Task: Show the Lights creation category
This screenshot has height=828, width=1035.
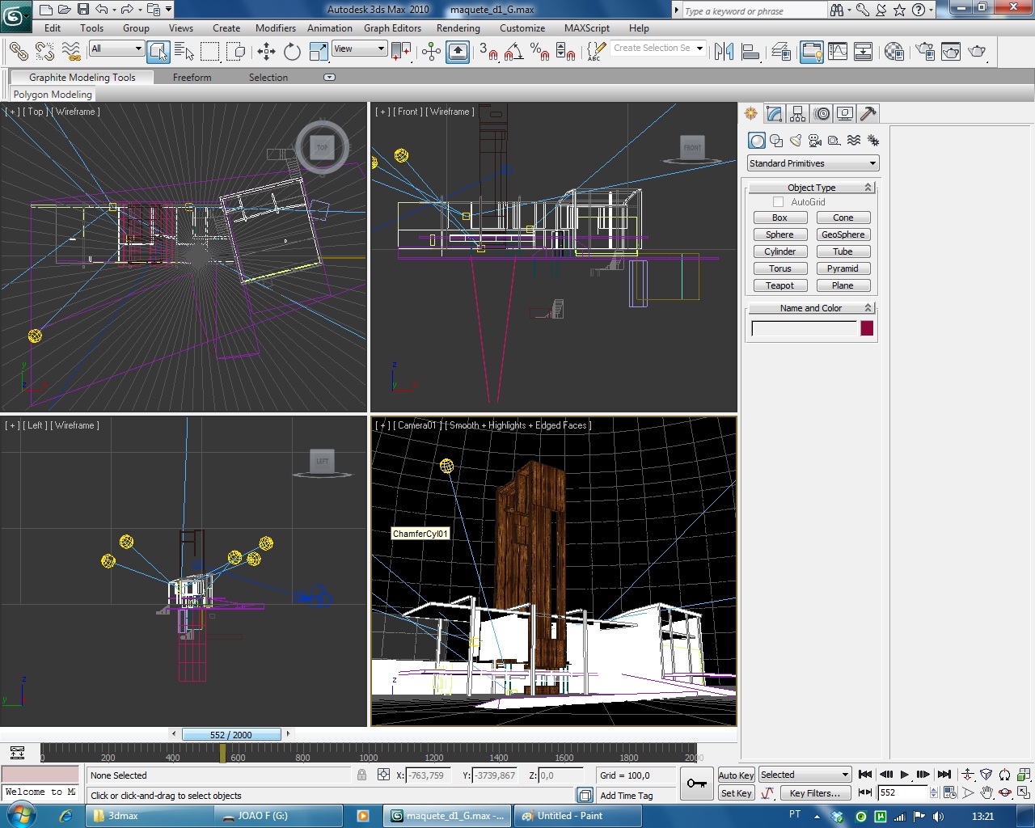Action: pyautogui.click(x=796, y=141)
